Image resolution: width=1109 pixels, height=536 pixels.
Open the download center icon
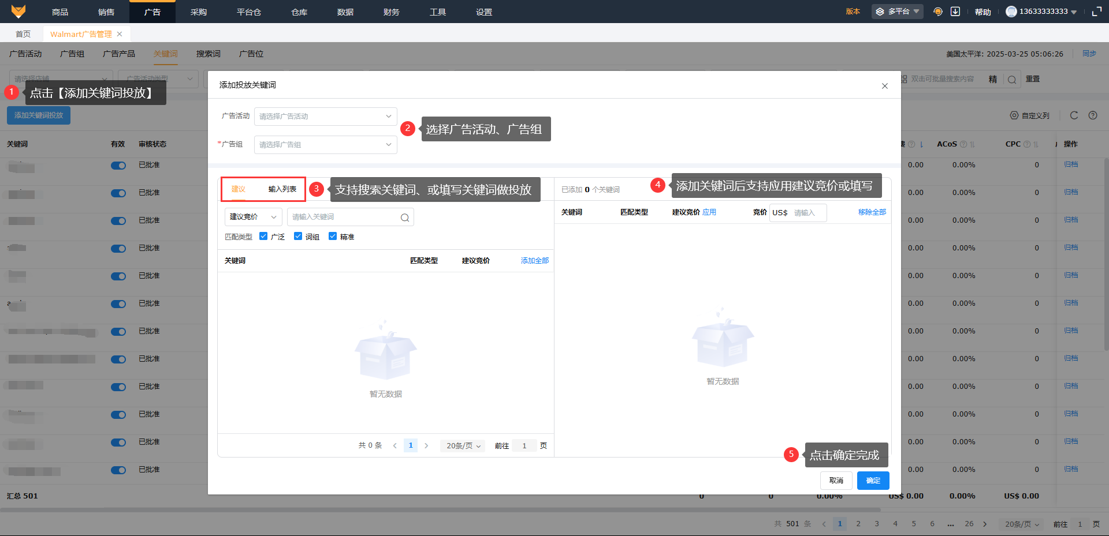[x=955, y=12]
